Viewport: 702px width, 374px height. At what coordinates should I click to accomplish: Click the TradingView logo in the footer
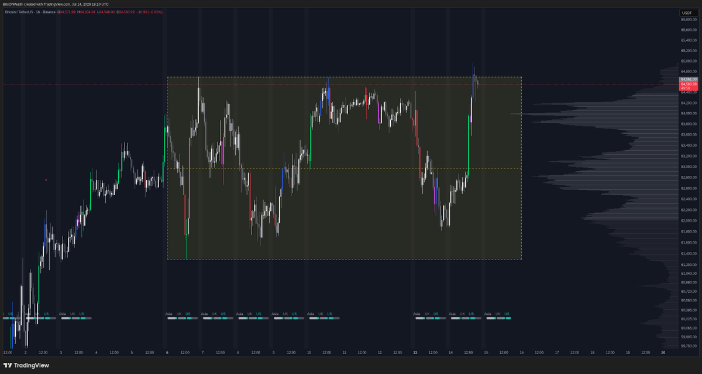coord(26,365)
